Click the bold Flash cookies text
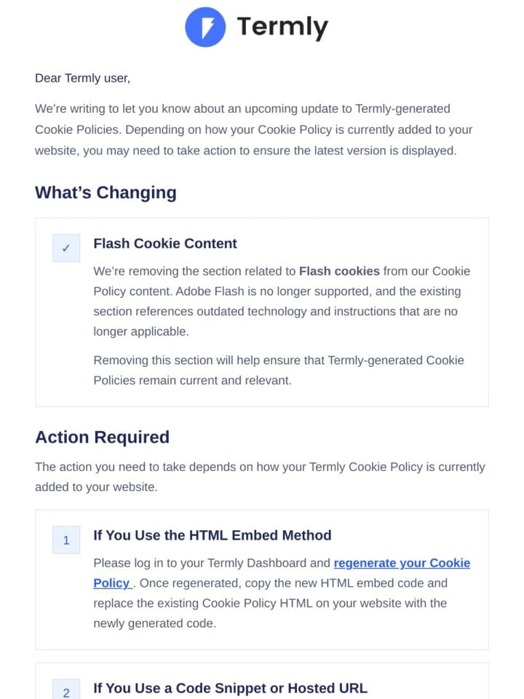Image resolution: width=524 pixels, height=699 pixels. (x=339, y=271)
